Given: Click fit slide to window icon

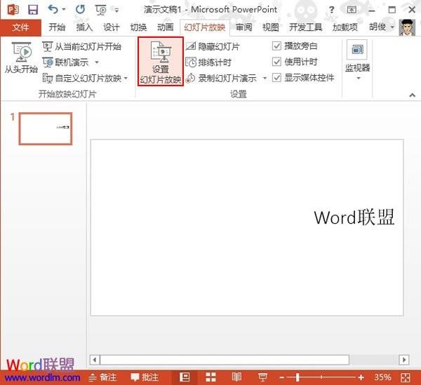Looking at the screenshot, I should pos(405,377).
